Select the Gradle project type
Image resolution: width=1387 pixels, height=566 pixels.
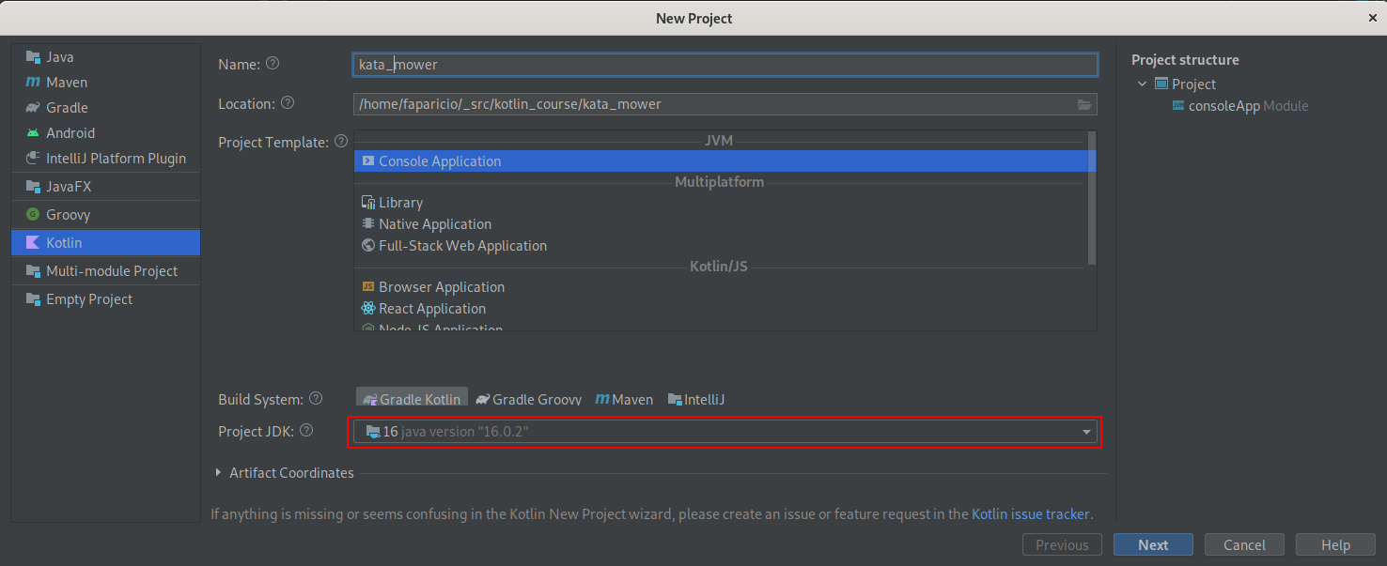pyautogui.click(x=105, y=108)
